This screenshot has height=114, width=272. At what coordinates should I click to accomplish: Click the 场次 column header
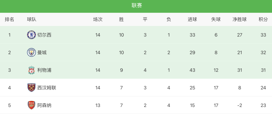click(98, 19)
